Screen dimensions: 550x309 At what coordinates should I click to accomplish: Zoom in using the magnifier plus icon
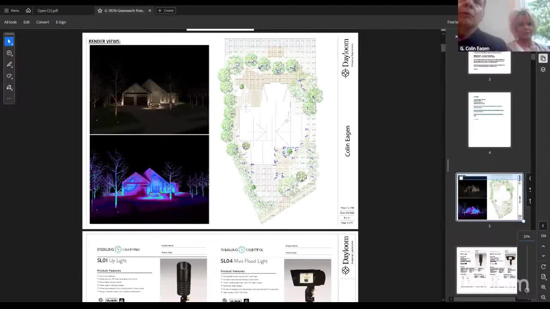click(x=543, y=287)
